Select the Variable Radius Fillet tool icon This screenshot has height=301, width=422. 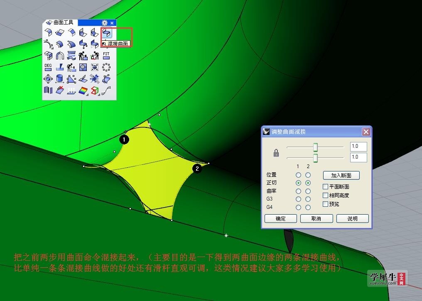[x=83, y=32]
